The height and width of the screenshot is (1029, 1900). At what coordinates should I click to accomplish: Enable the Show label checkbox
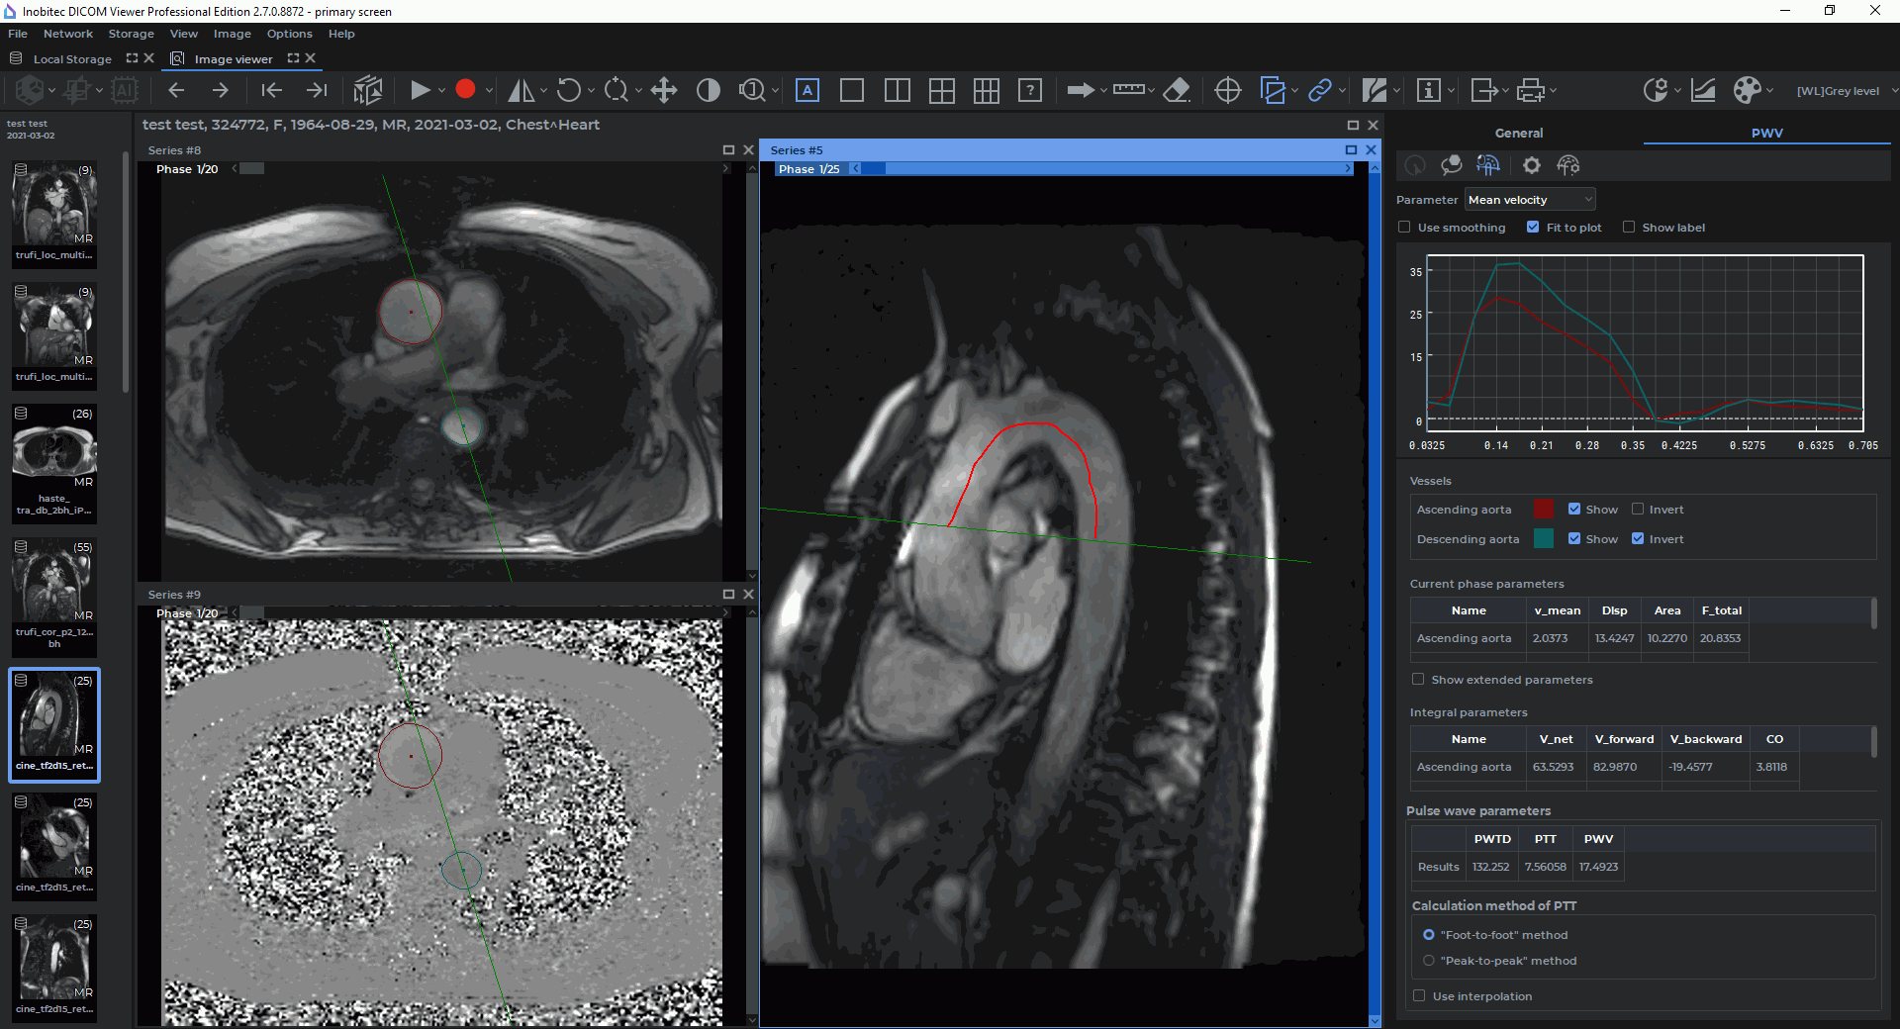tap(1629, 228)
